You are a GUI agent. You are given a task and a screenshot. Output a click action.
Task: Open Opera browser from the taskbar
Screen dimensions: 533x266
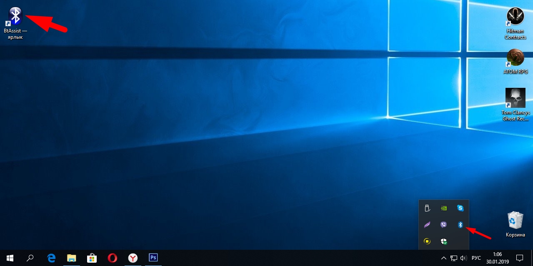pyautogui.click(x=112, y=258)
